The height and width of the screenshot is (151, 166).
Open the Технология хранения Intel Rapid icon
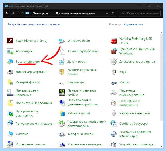[114, 134]
